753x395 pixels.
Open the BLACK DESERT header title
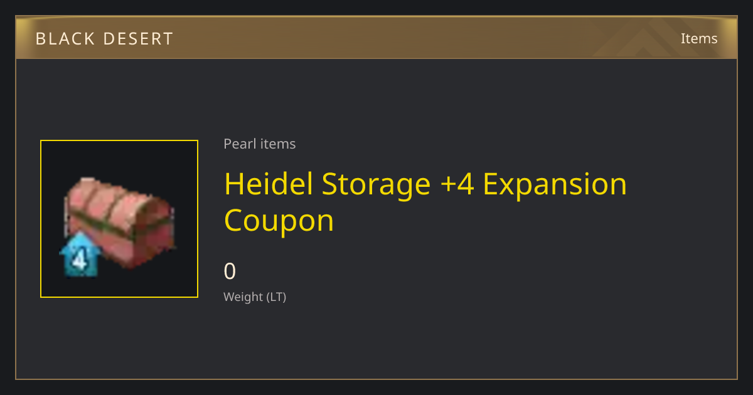[104, 39]
